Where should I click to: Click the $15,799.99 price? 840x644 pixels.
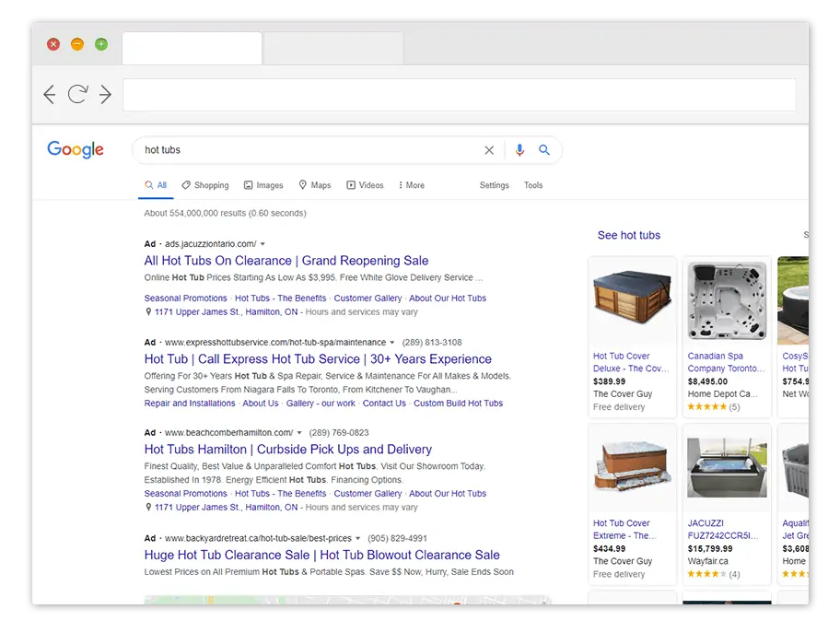[710, 548]
